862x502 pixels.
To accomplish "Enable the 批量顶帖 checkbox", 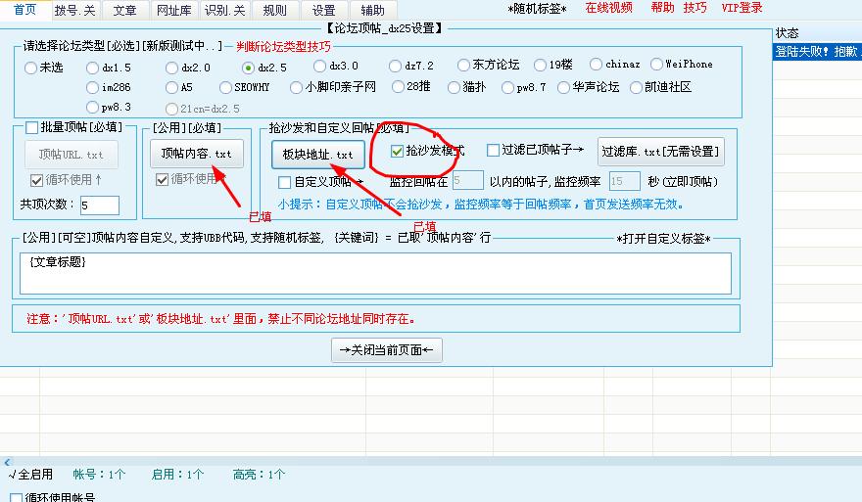I will point(32,128).
